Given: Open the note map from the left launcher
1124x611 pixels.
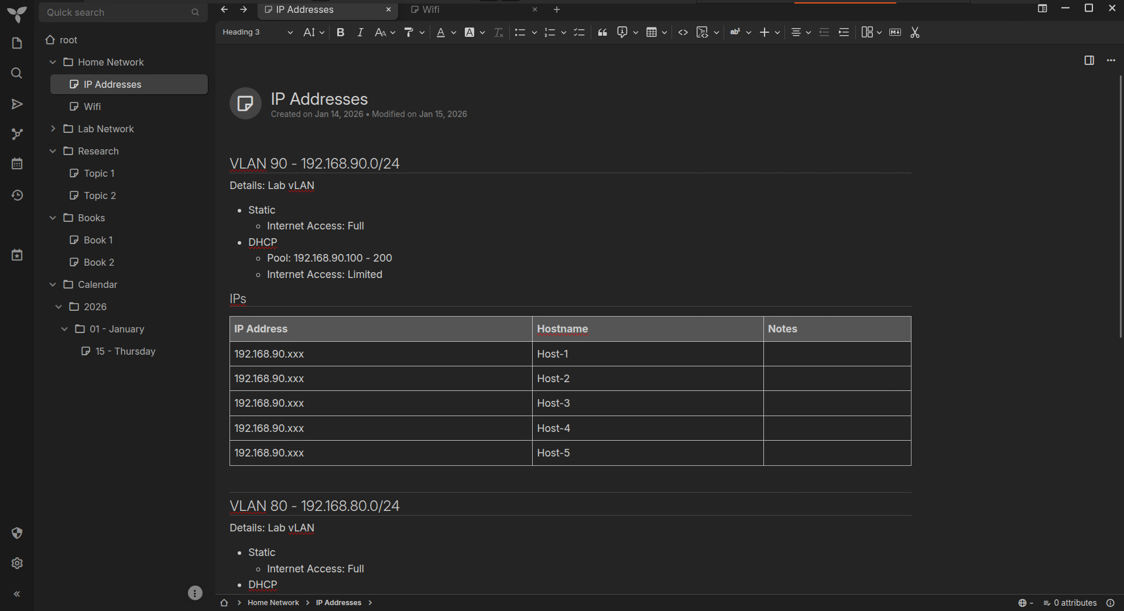Looking at the screenshot, I should [x=17, y=134].
